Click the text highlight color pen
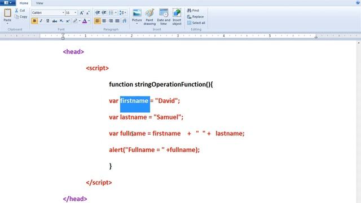The height and width of the screenshot is (203, 361). click(75, 21)
